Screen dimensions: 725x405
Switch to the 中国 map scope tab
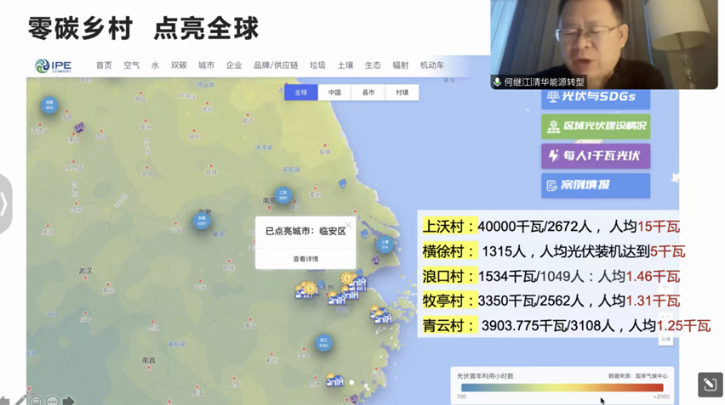click(334, 93)
